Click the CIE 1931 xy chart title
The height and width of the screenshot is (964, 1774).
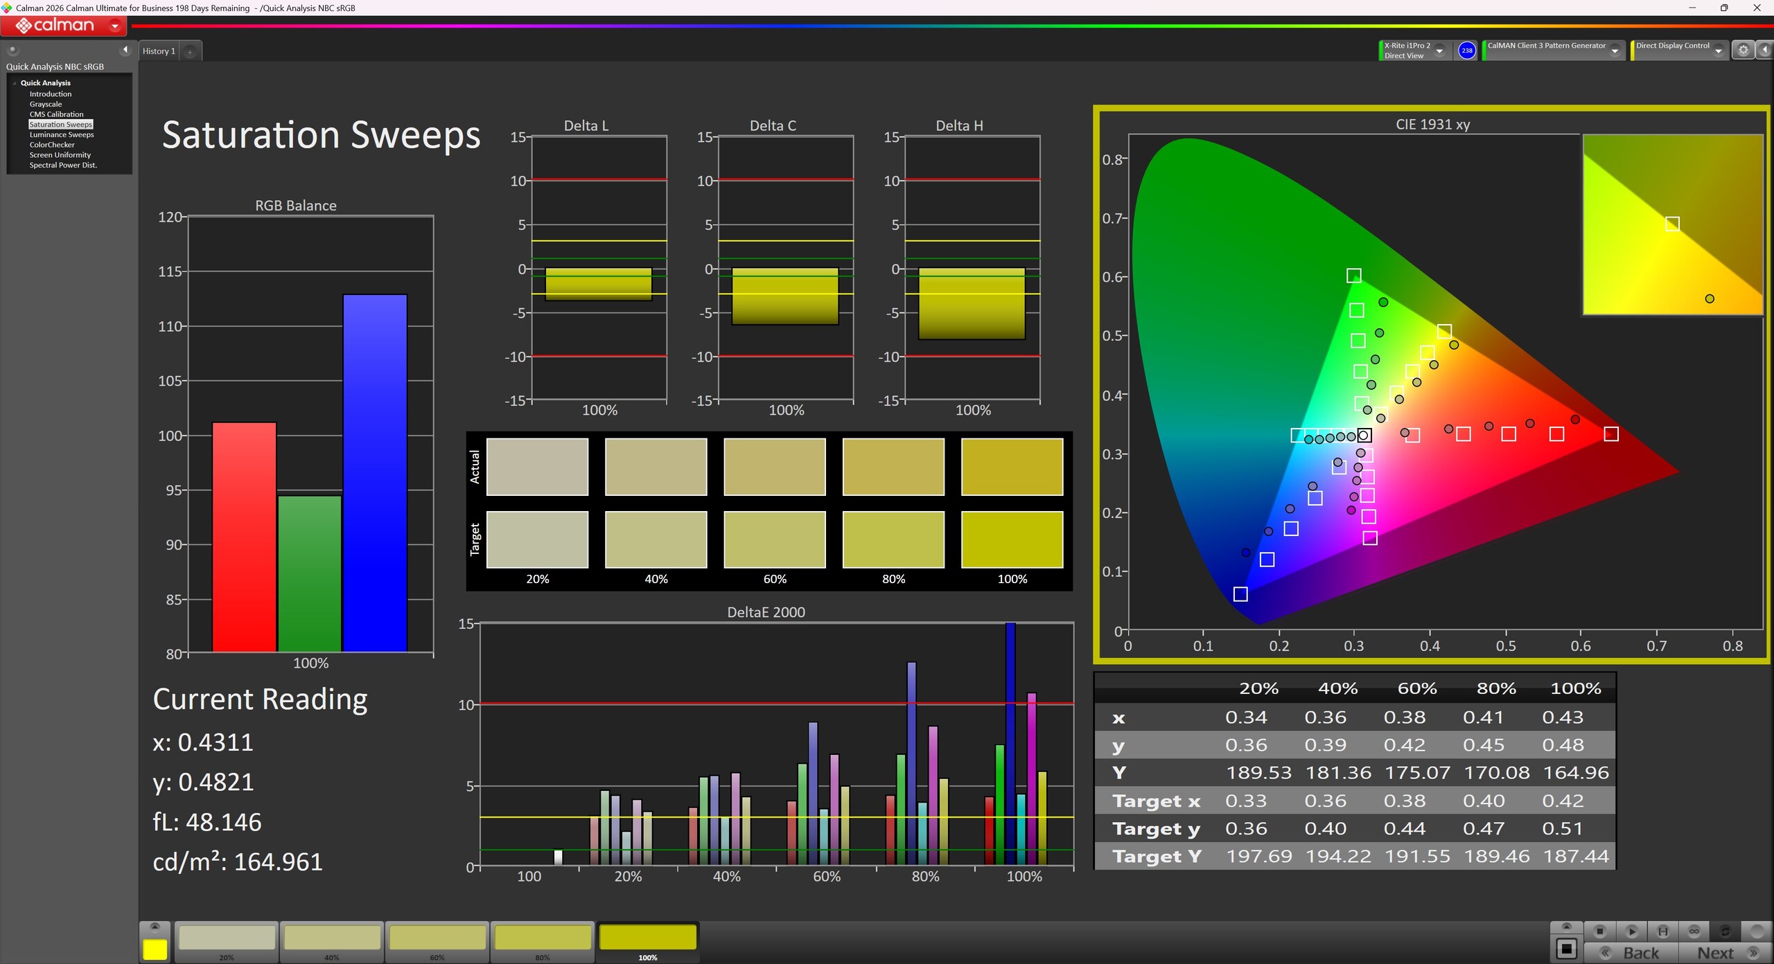(1432, 125)
